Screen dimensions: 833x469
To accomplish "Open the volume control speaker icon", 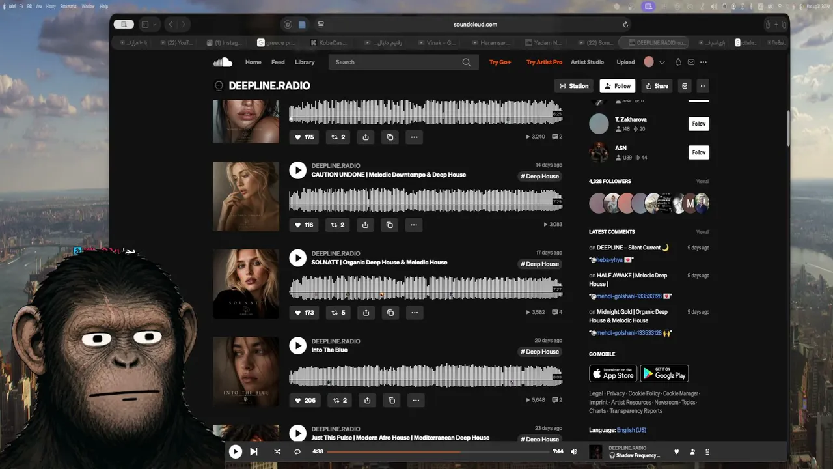I will tap(574, 451).
